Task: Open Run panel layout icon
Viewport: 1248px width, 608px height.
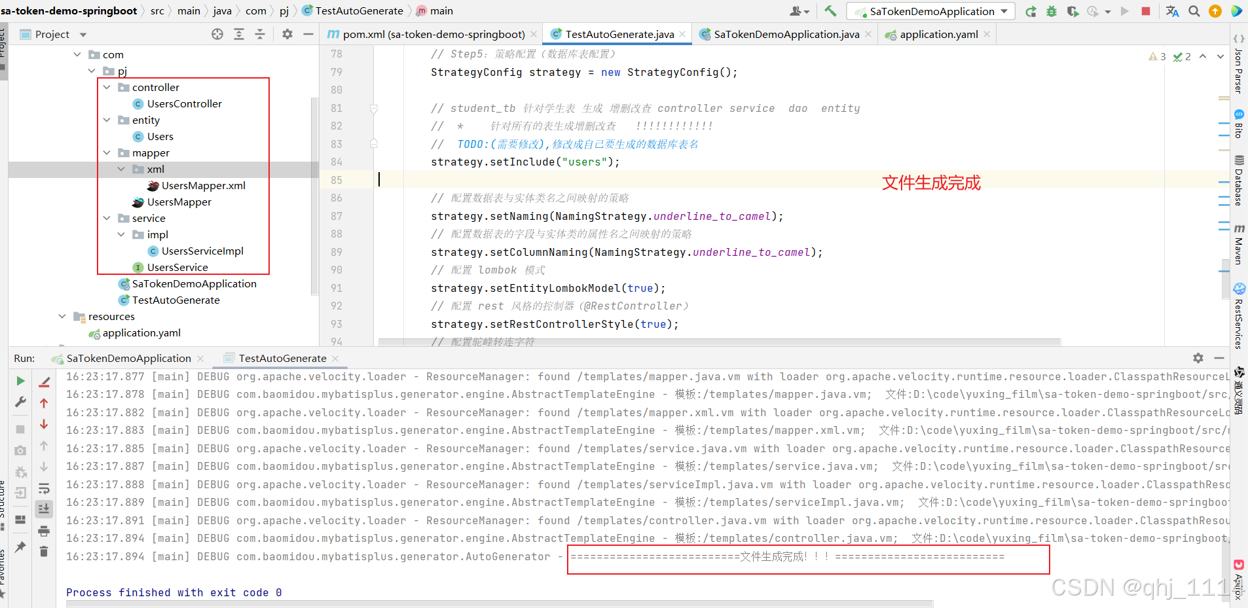Action: click(x=20, y=520)
